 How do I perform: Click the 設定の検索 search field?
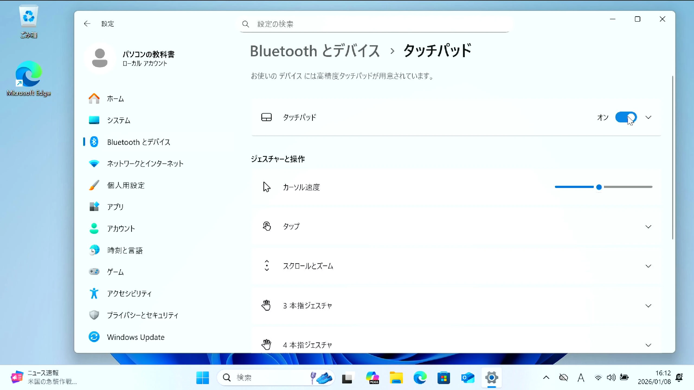coord(374,24)
